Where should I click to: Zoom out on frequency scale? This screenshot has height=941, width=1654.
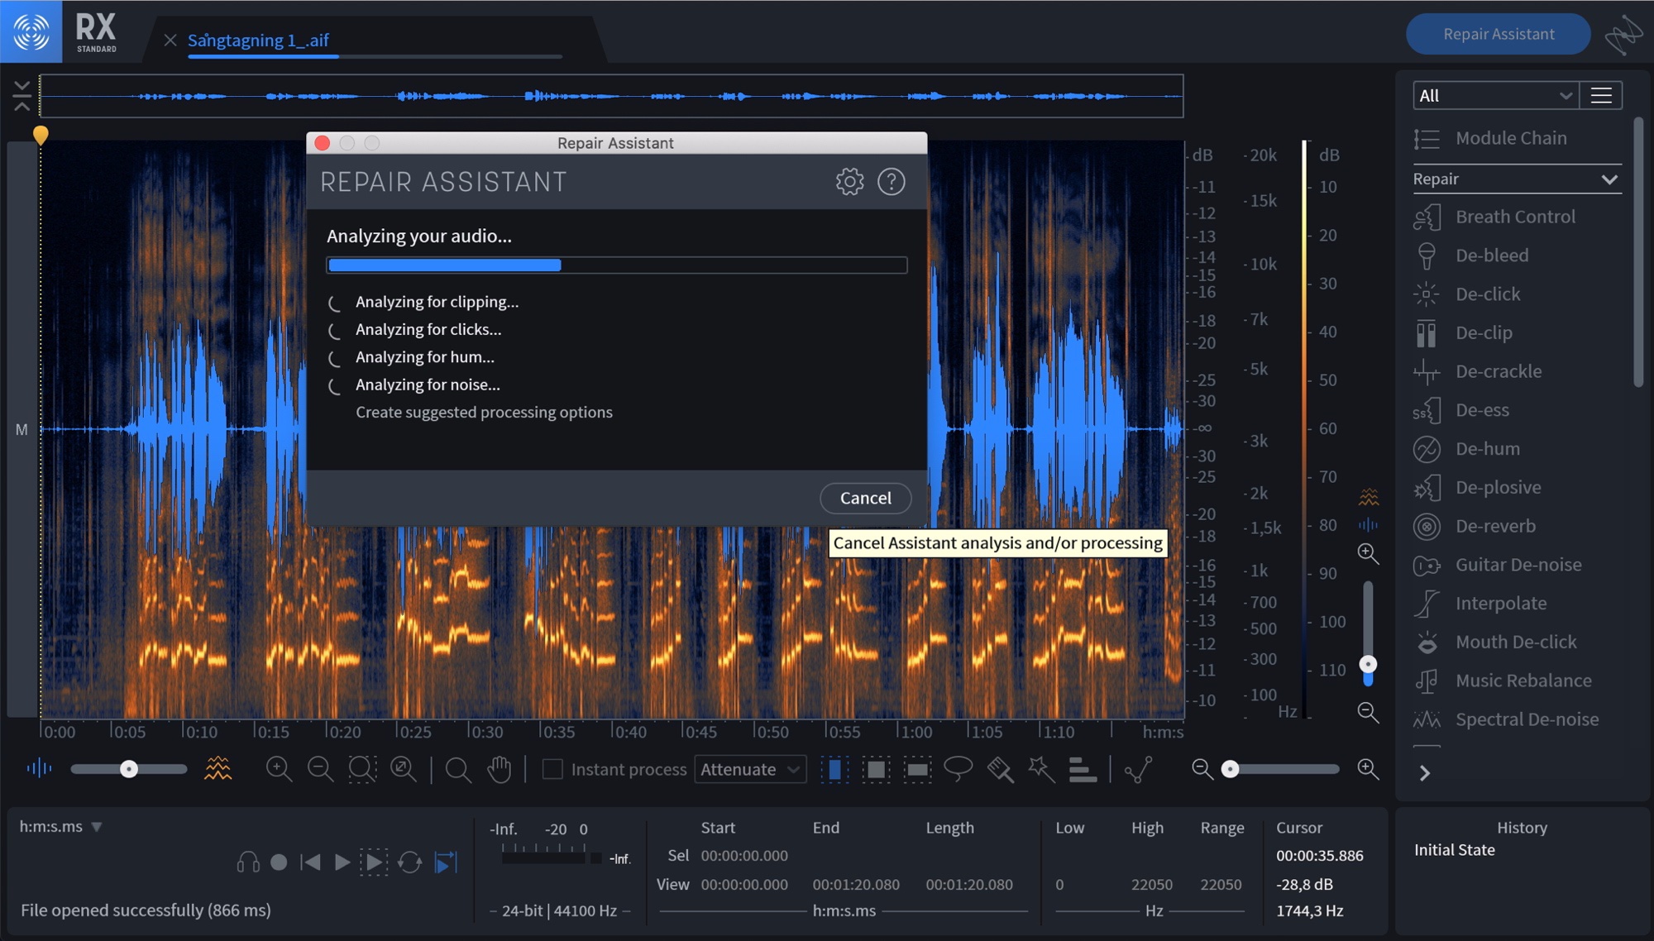pyautogui.click(x=1368, y=712)
